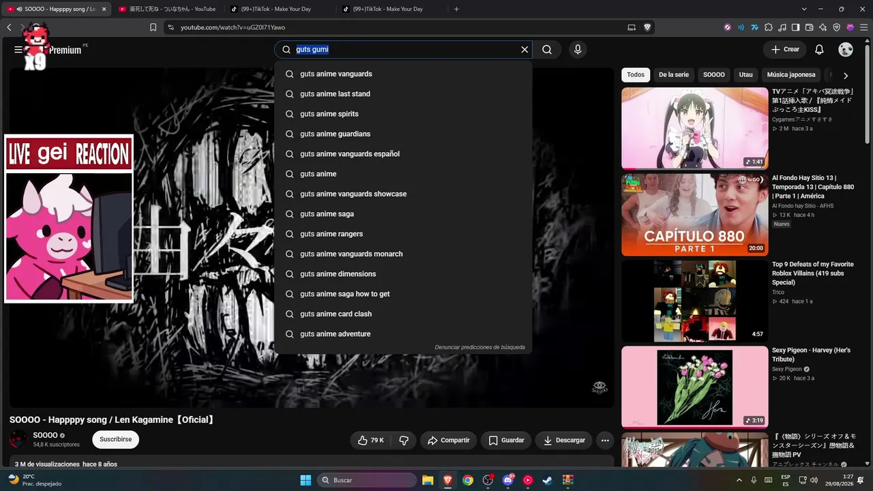Open Discord from the taskbar
The width and height of the screenshot is (873, 491).
coord(507,480)
